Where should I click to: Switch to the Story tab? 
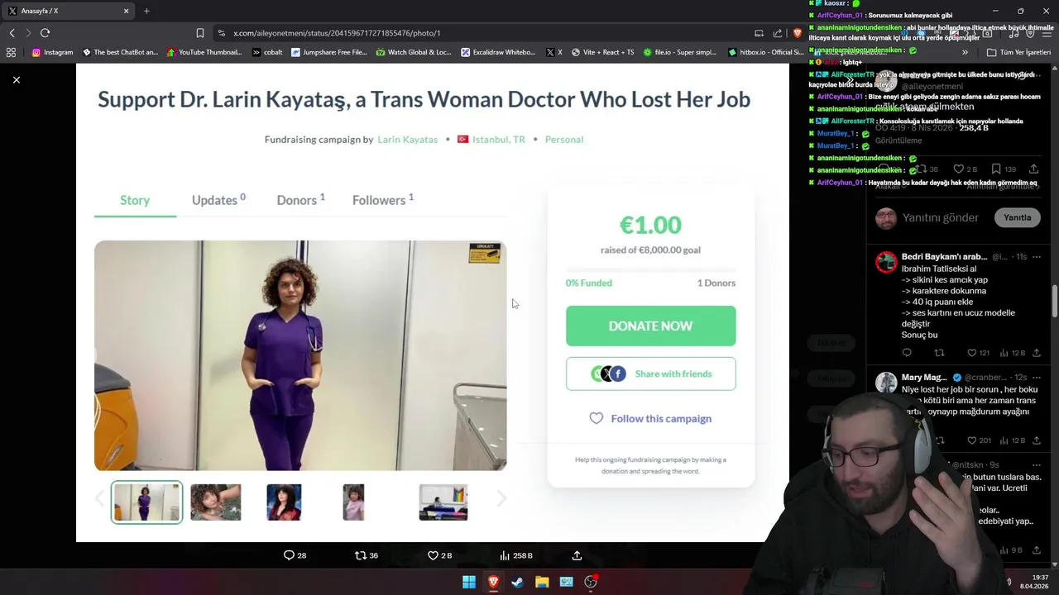(x=135, y=200)
